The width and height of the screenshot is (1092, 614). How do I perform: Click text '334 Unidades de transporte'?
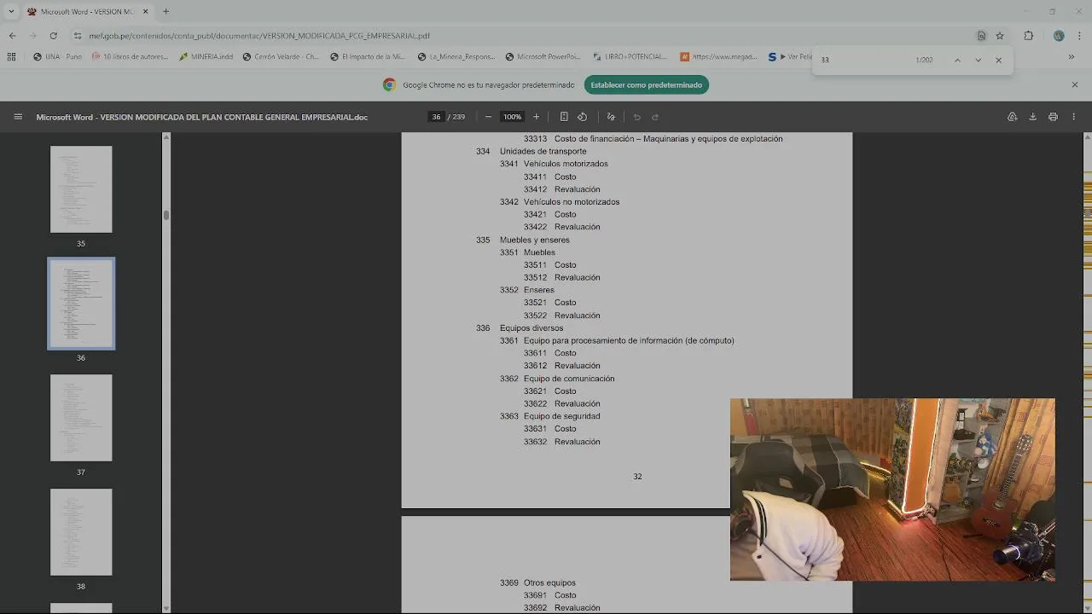coord(531,151)
